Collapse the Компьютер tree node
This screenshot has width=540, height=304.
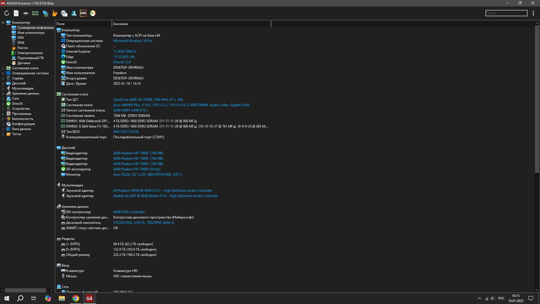point(3,23)
